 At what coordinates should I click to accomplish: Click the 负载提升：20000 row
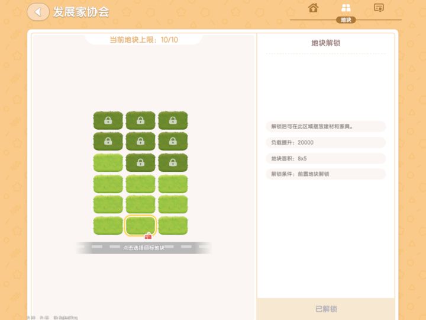click(x=326, y=143)
